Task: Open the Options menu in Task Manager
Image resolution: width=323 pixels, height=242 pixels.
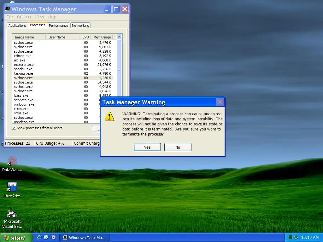Action: (24, 17)
